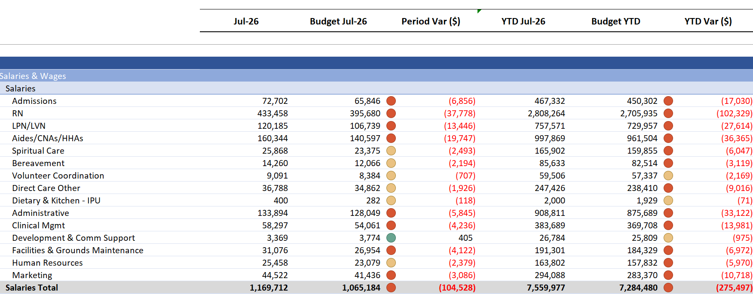Click yellow period indicator for Dietary & Kitchen - IPU
The height and width of the screenshot is (294, 753).
click(391, 200)
